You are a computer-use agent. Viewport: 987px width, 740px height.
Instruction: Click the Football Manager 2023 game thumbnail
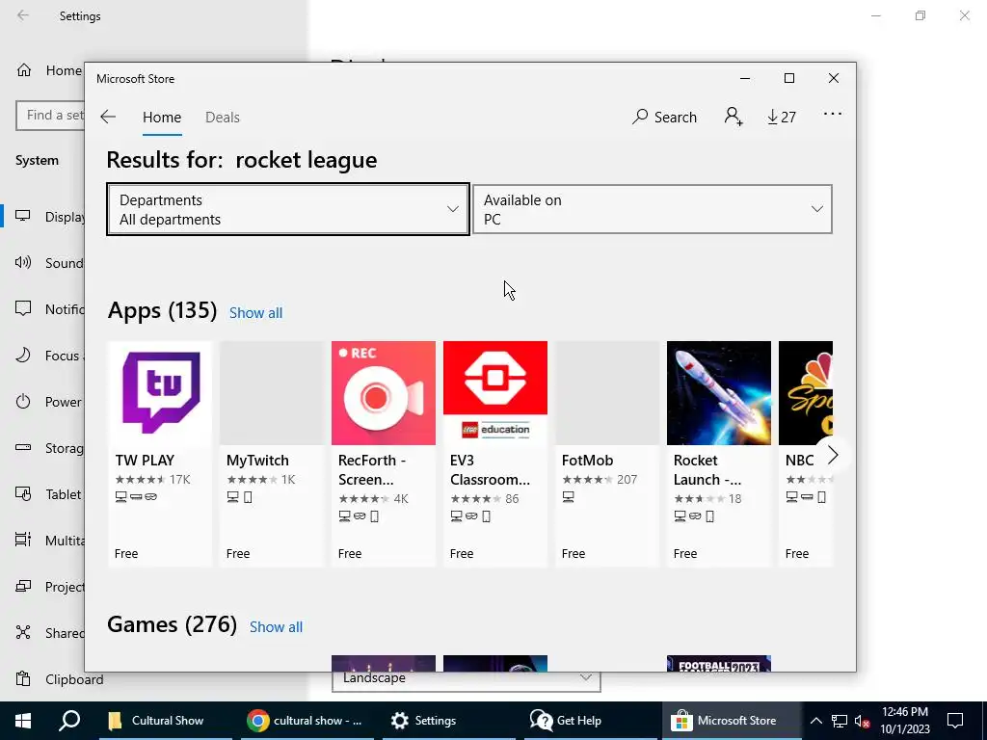point(719,663)
